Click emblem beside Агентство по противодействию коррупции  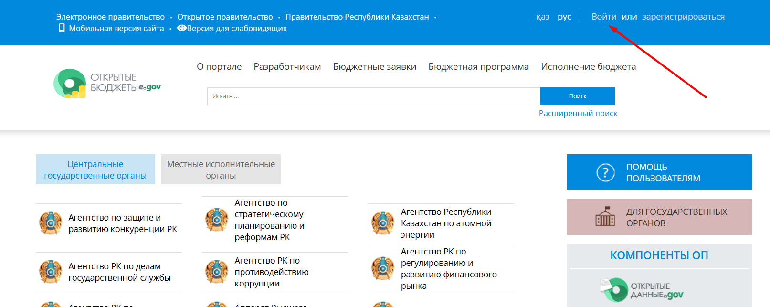pos(217,272)
